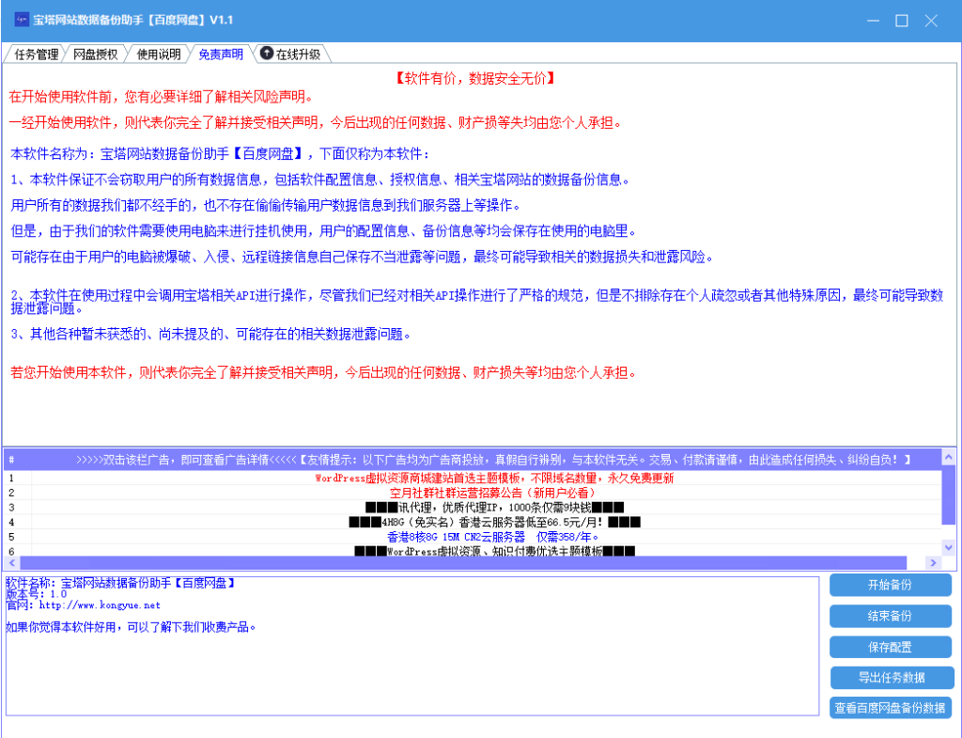
Task: Save settings with 保存配置
Action: [891, 647]
